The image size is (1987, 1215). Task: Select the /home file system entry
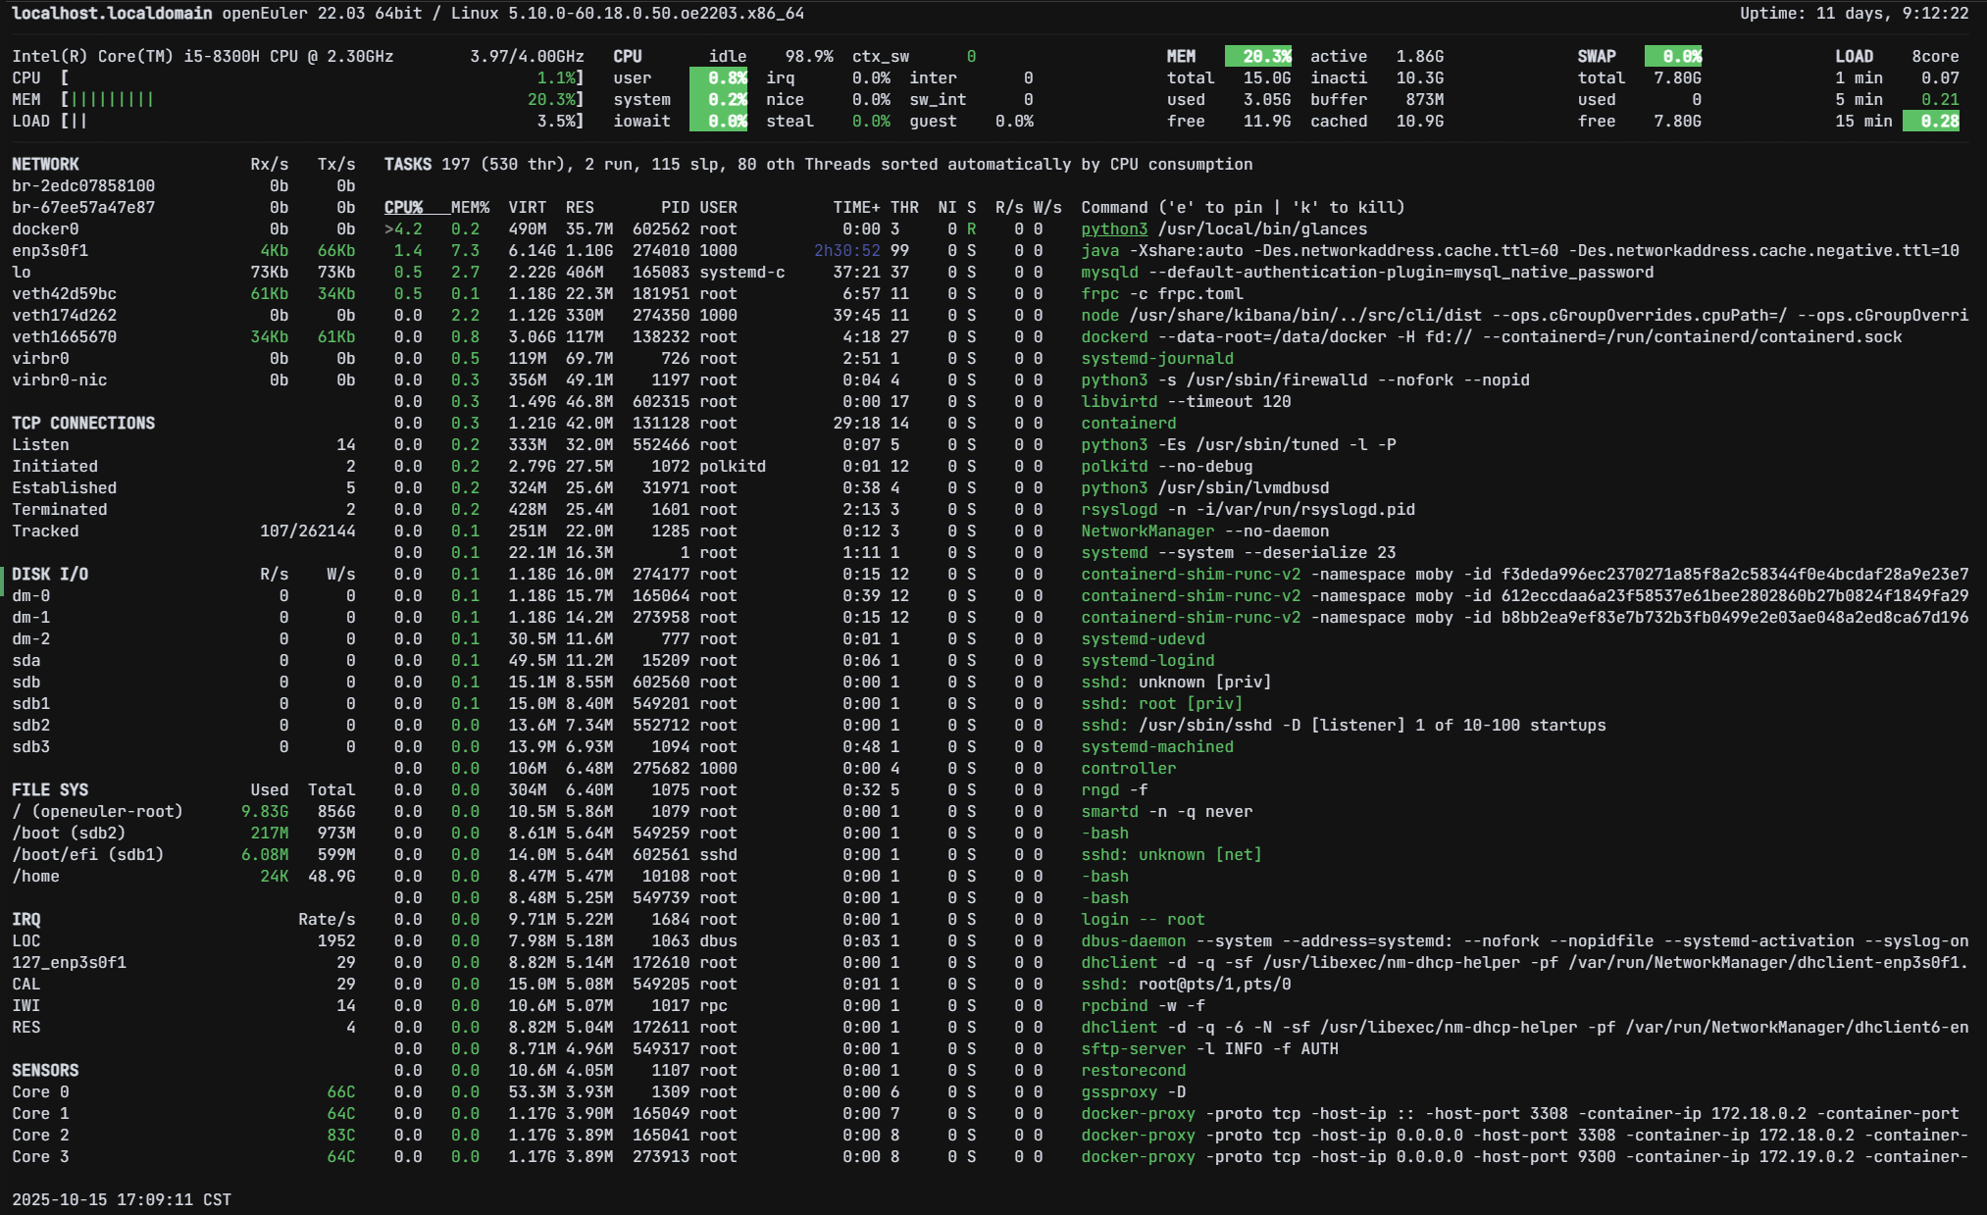coord(35,876)
